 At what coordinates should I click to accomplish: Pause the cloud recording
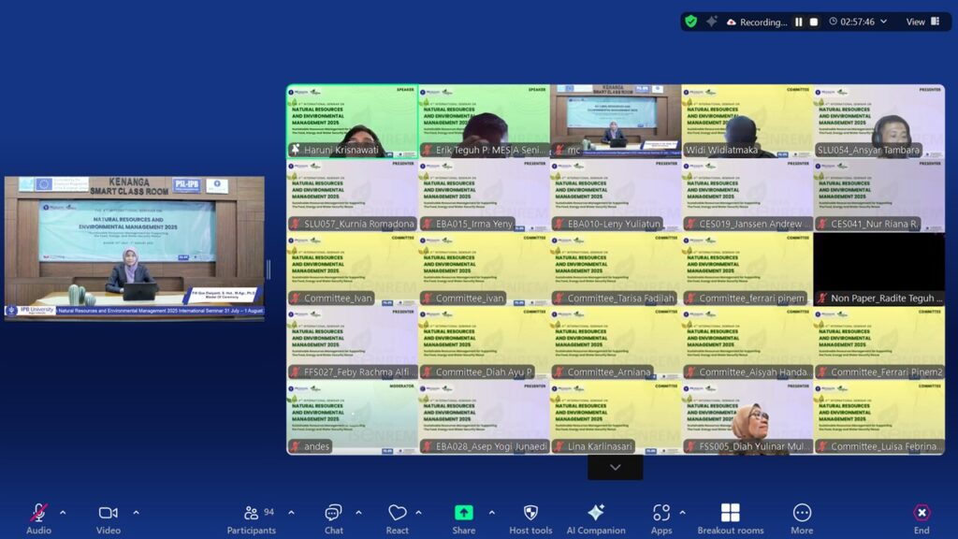tap(799, 22)
